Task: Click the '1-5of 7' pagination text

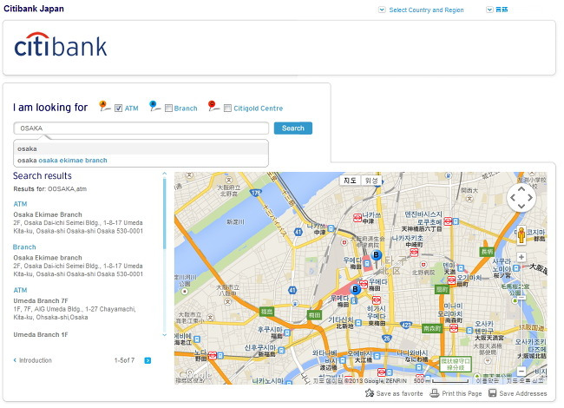Action: 124,360
